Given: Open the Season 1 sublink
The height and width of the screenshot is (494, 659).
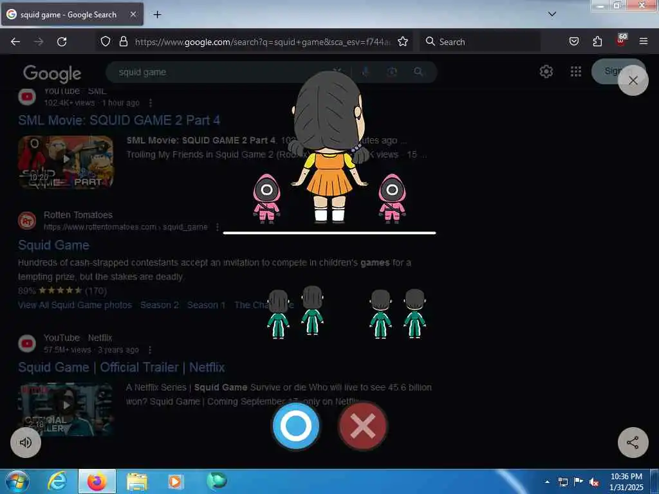Looking at the screenshot, I should tap(206, 305).
